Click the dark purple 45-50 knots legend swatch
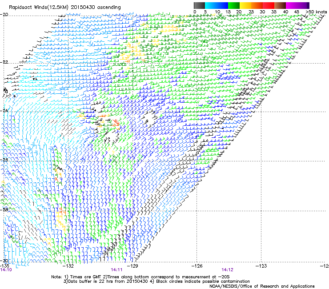 [303, 5]
